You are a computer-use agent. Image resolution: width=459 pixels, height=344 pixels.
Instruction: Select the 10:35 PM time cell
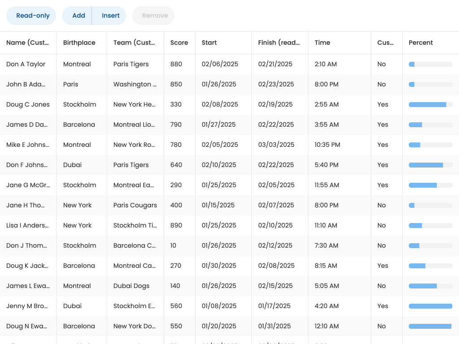click(327, 145)
